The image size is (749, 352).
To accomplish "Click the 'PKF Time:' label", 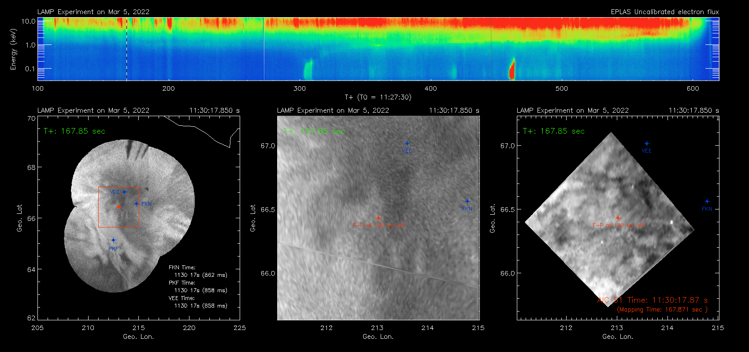I will tap(182, 283).
